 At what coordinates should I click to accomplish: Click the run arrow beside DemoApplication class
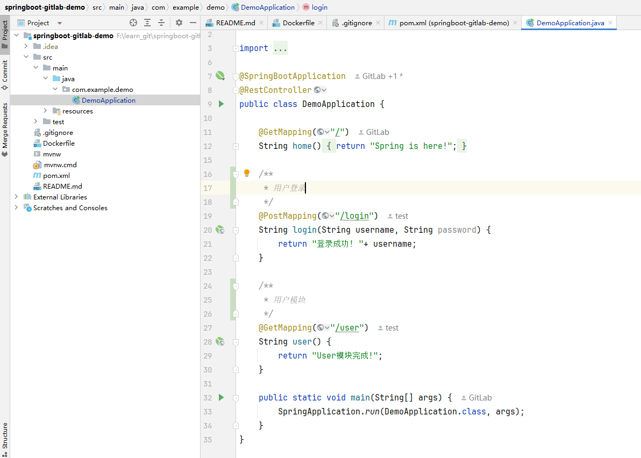click(221, 104)
